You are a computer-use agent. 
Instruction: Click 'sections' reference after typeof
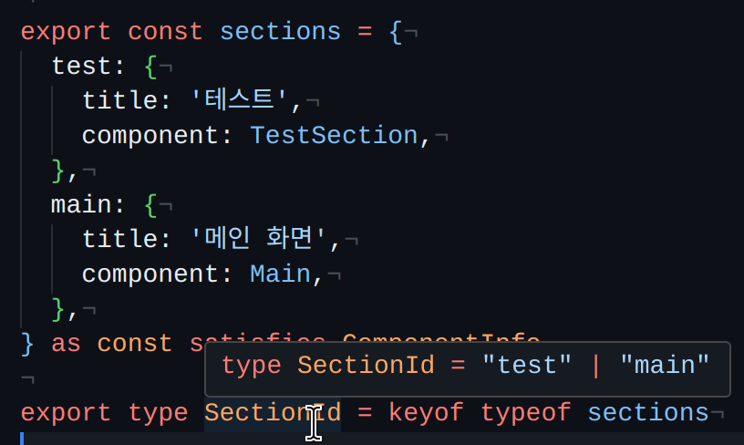point(648,413)
